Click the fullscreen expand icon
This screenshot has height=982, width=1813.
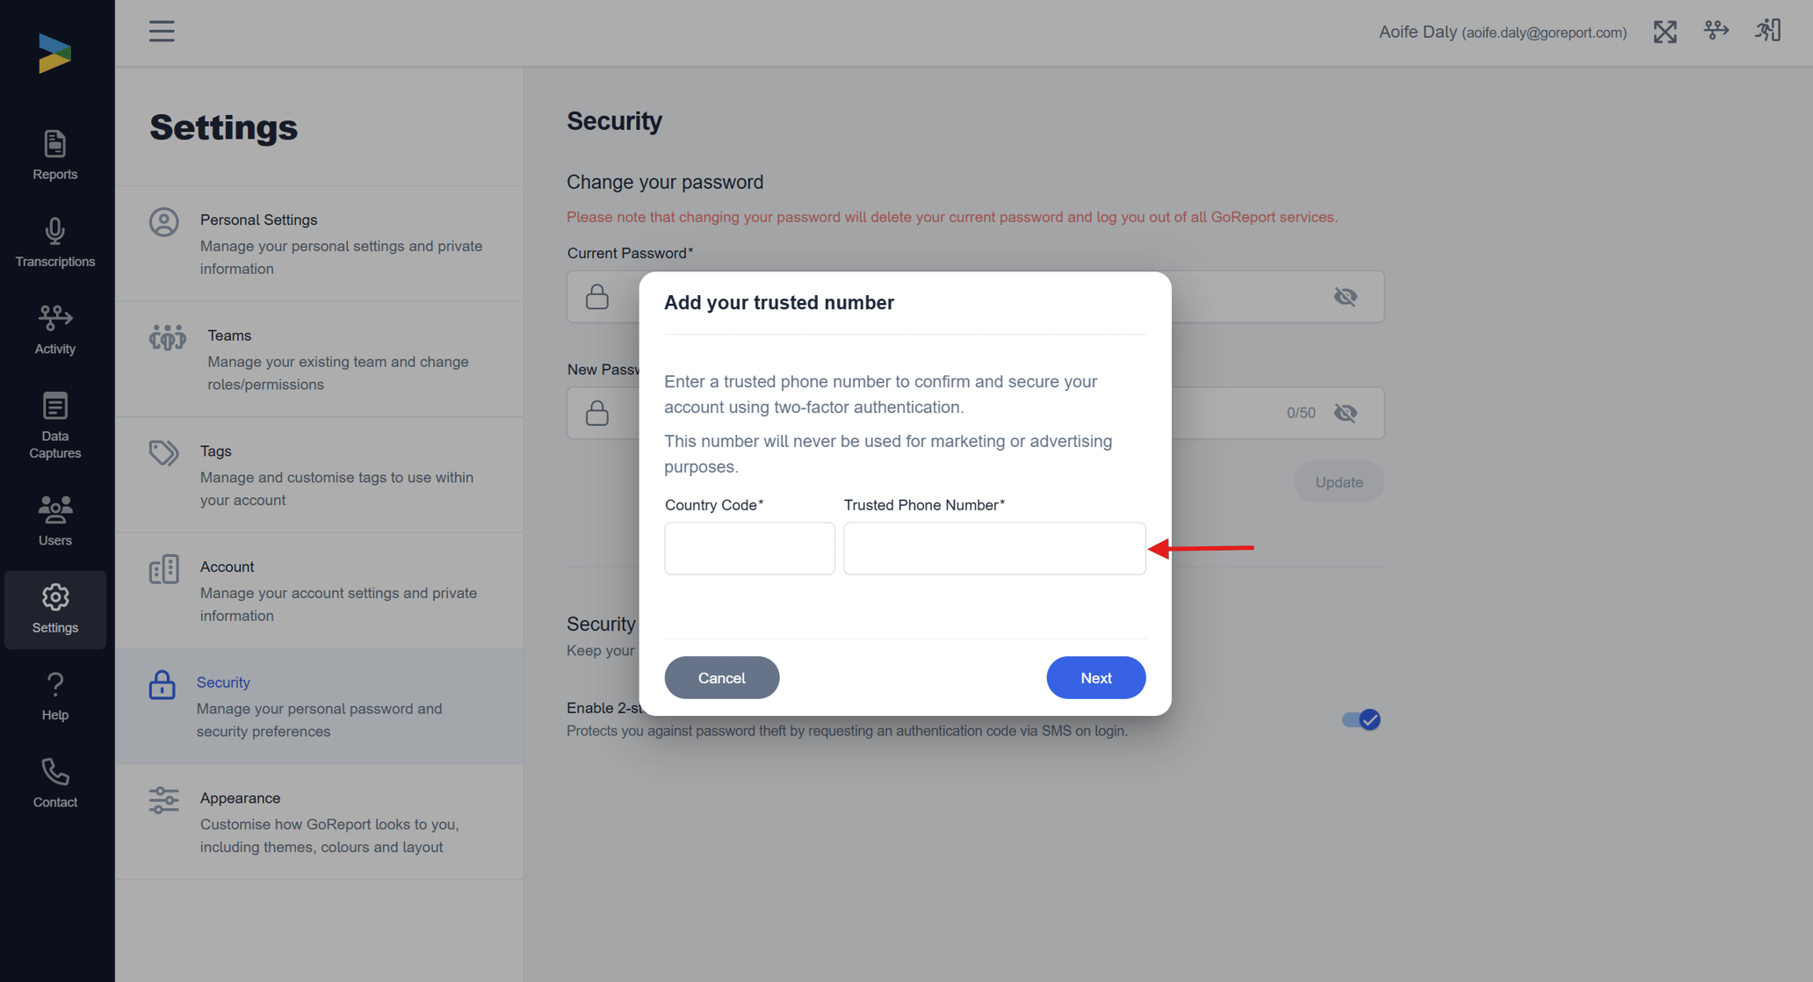tap(1665, 32)
